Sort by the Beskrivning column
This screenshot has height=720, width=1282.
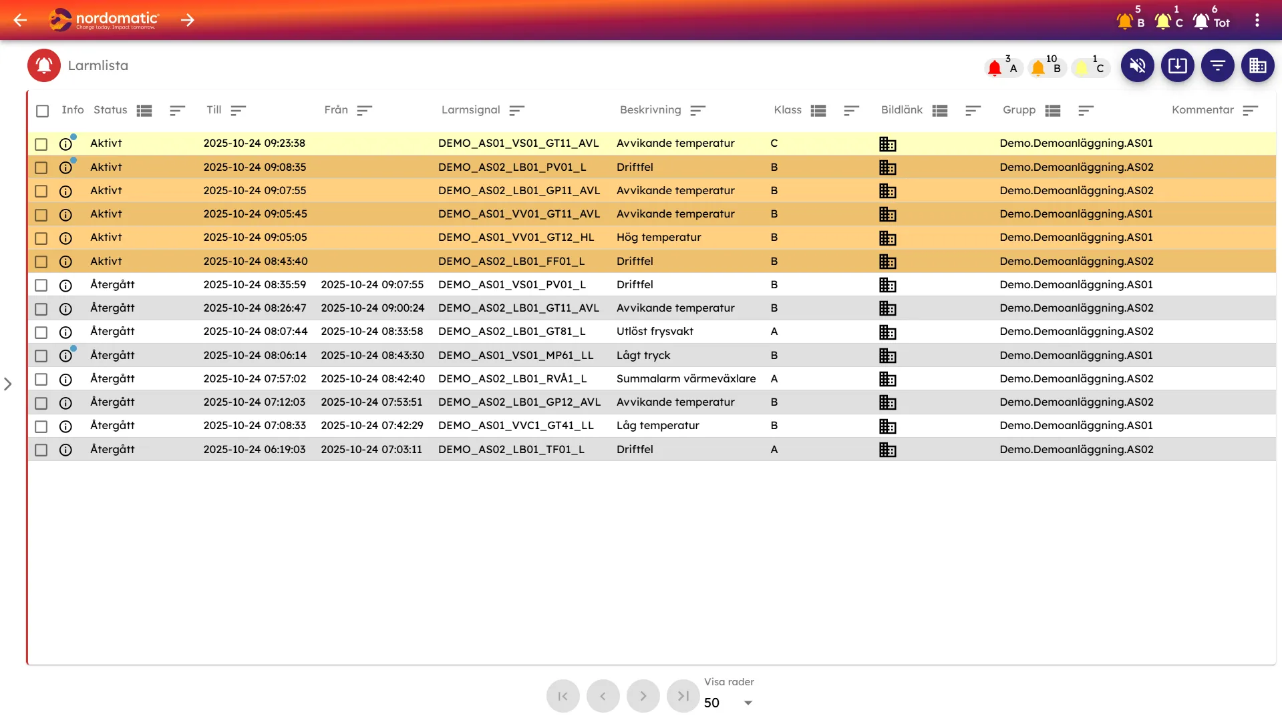coord(697,111)
